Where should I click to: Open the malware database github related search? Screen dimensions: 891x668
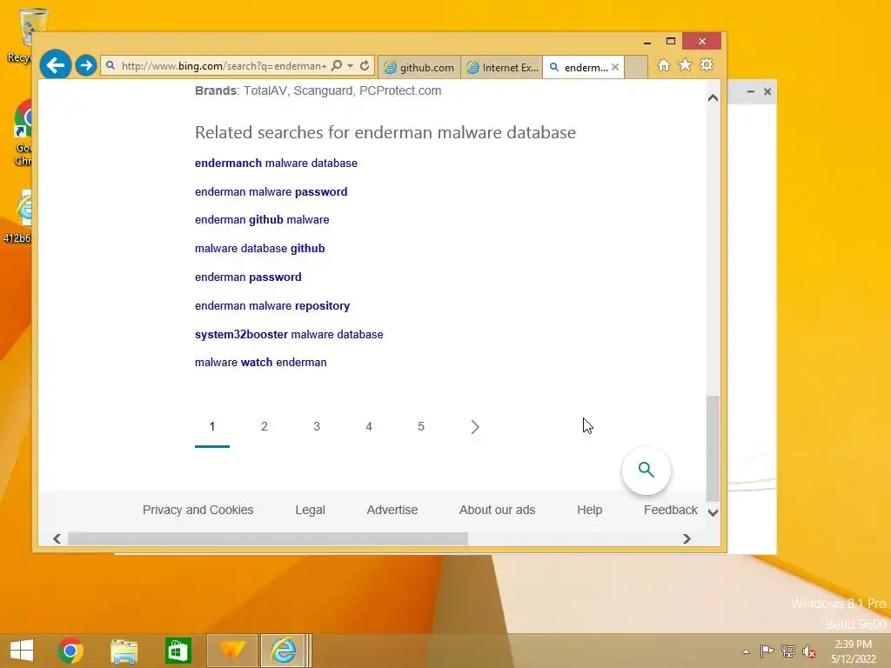[x=259, y=248]
